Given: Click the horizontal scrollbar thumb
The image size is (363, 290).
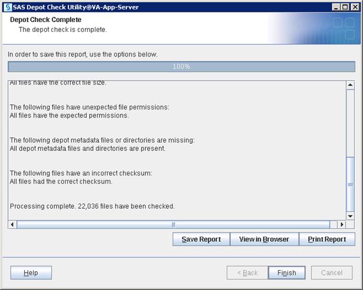Looking at the screenshot, I should 173,224.
